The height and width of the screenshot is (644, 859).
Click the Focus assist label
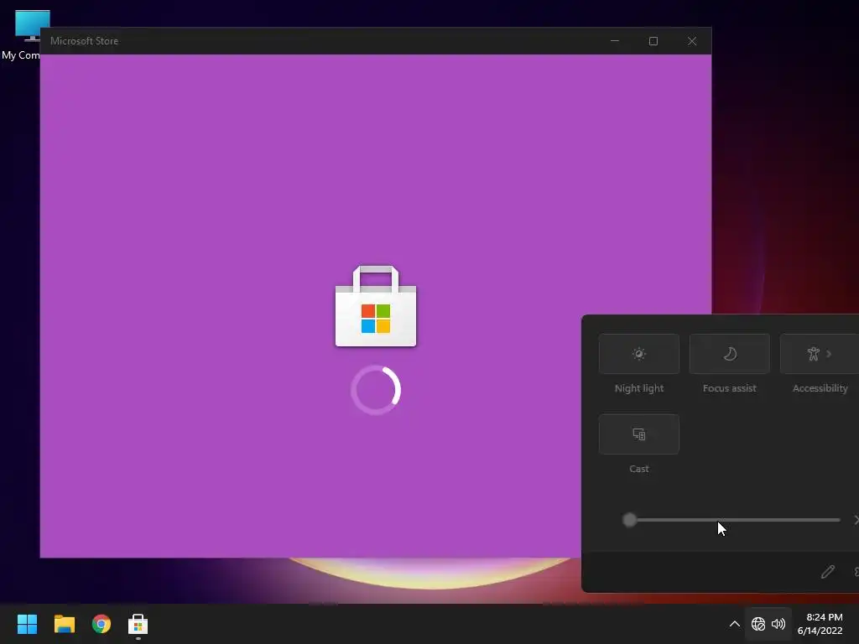click(729, 388)
